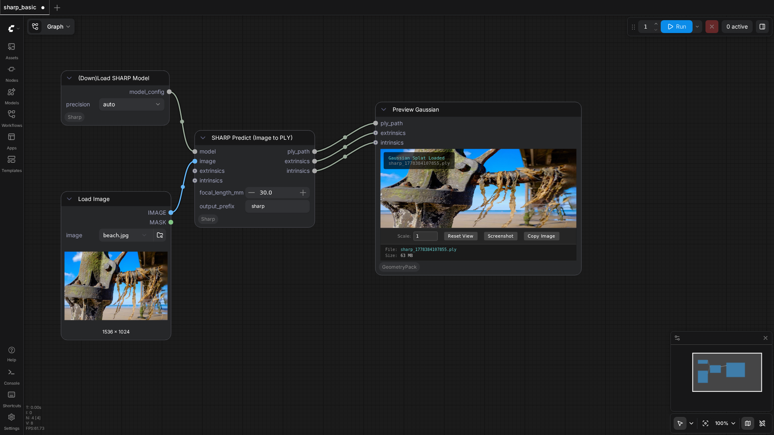Toggle link visibility icon in bottom toolbar

762,423
